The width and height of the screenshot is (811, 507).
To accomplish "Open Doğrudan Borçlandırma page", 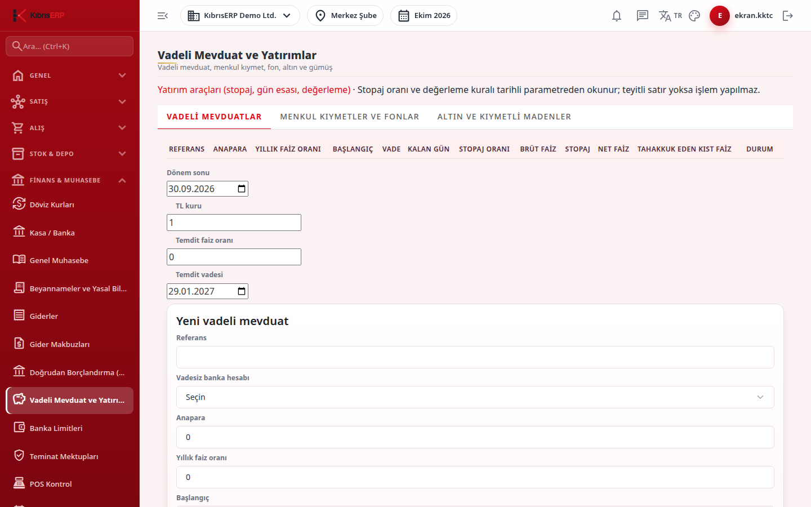I will coord(70,372).
